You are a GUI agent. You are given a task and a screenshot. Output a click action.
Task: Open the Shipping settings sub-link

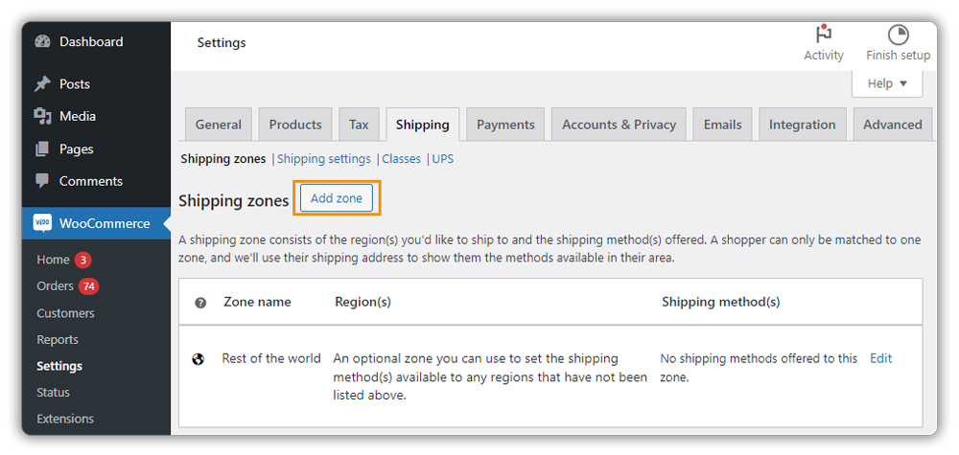[x=323, y=159]
